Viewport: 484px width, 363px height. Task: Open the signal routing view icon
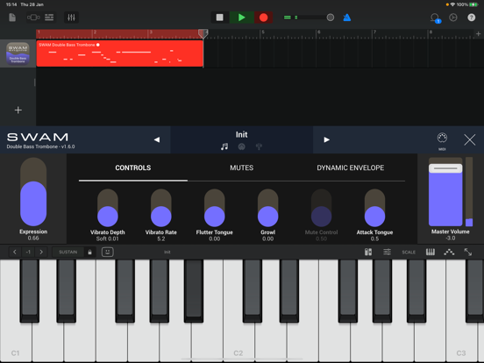coord(33,18)
